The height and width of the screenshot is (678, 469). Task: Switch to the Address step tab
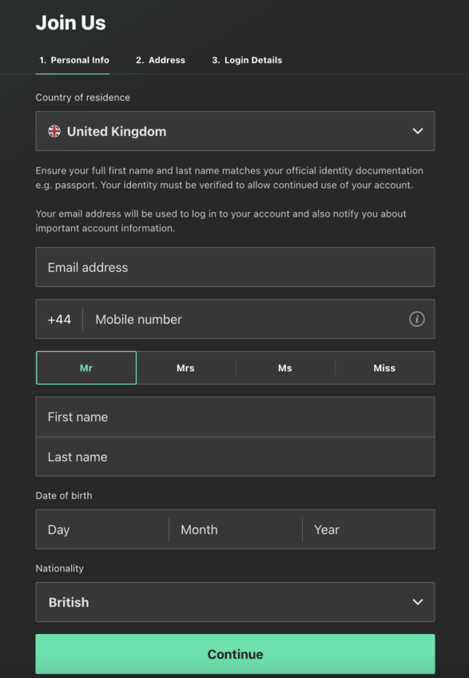point(161,60)
